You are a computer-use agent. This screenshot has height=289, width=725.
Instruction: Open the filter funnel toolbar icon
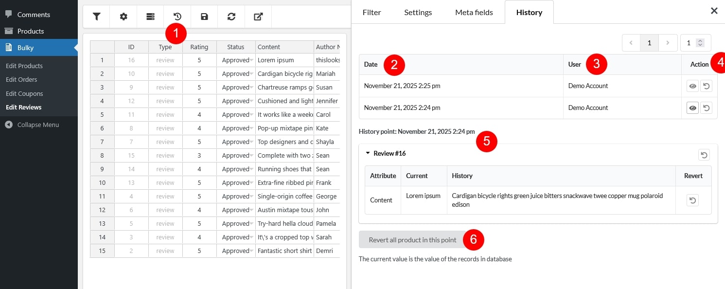[x=97, y=17]
